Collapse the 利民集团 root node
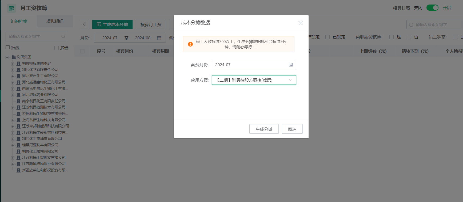 coord(7,57)
